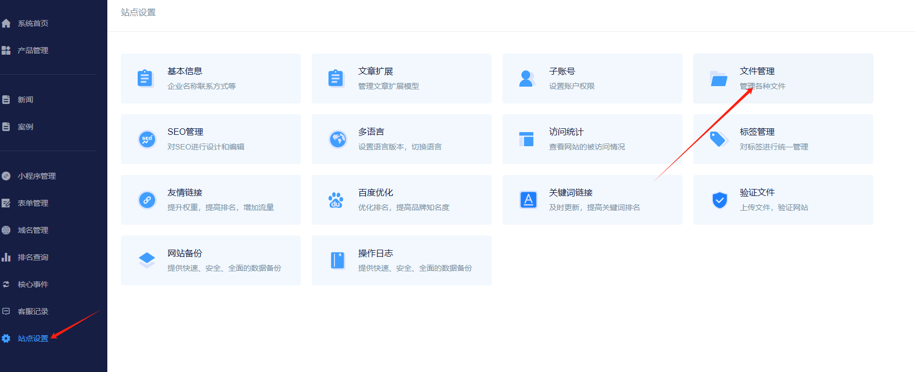This screenshot has height=372, width=915.
Task: Click the 友情链接 link icon
Action: pos(147,200)
